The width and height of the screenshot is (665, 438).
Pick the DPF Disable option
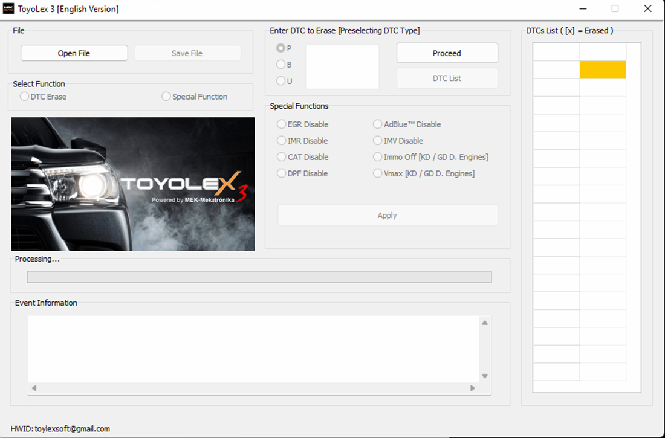pos(282,173)
